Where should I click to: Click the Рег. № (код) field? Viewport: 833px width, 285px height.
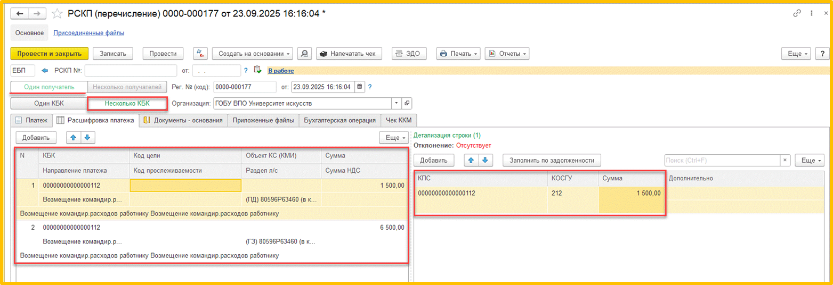tap(244, 87)
